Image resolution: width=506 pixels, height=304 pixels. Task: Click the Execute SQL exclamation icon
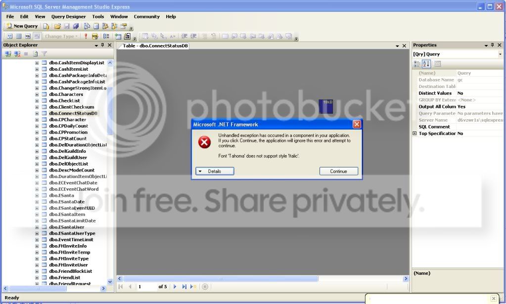tap(86, 36)
